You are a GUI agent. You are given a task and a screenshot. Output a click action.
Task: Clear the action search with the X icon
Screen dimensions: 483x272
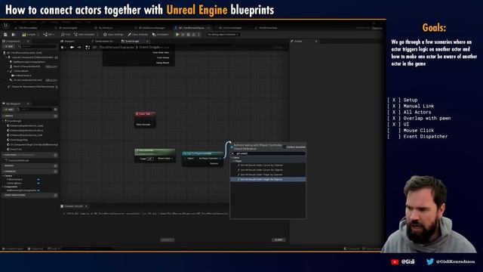[x=233, y=153]
